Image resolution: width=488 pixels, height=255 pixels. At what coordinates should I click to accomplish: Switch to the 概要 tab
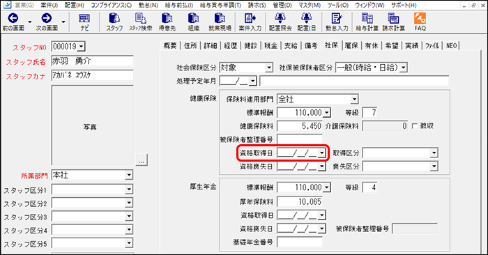click(170, 46)
